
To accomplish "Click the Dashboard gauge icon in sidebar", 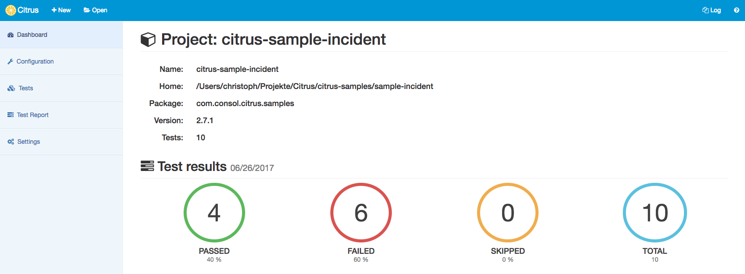I will (x=11, y=35).
